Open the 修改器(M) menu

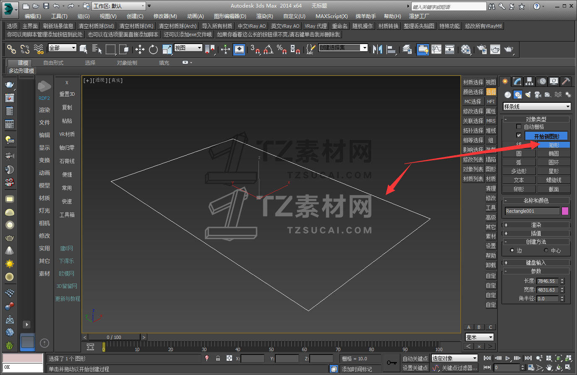point(165,16)
